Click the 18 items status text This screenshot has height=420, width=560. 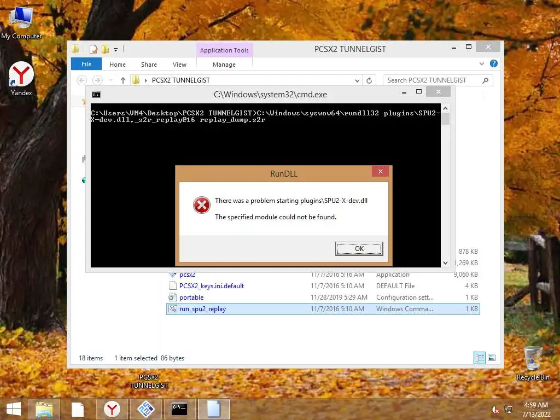coord(91,358)
